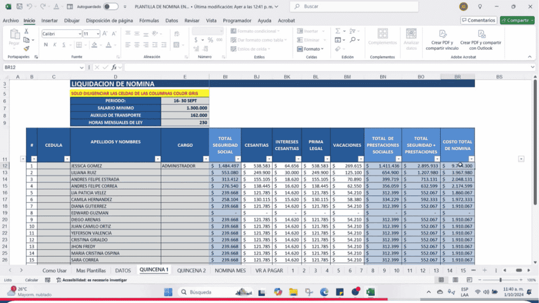This screenshot has height=303, width=539.
Task: Switch to Como Usar sheet tab
Action: [x=54, y=271]
